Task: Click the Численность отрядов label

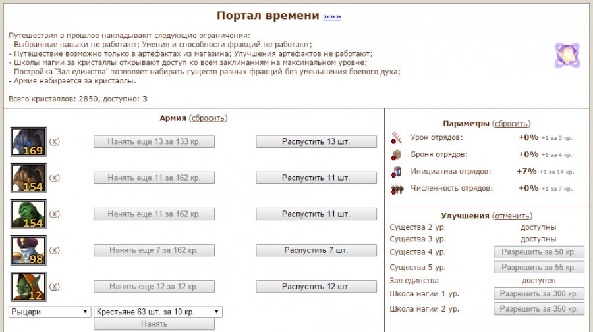Action: click(452, 188)
